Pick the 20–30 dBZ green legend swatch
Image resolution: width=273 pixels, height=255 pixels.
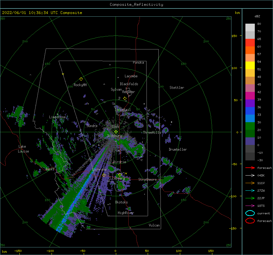point(250,126)
